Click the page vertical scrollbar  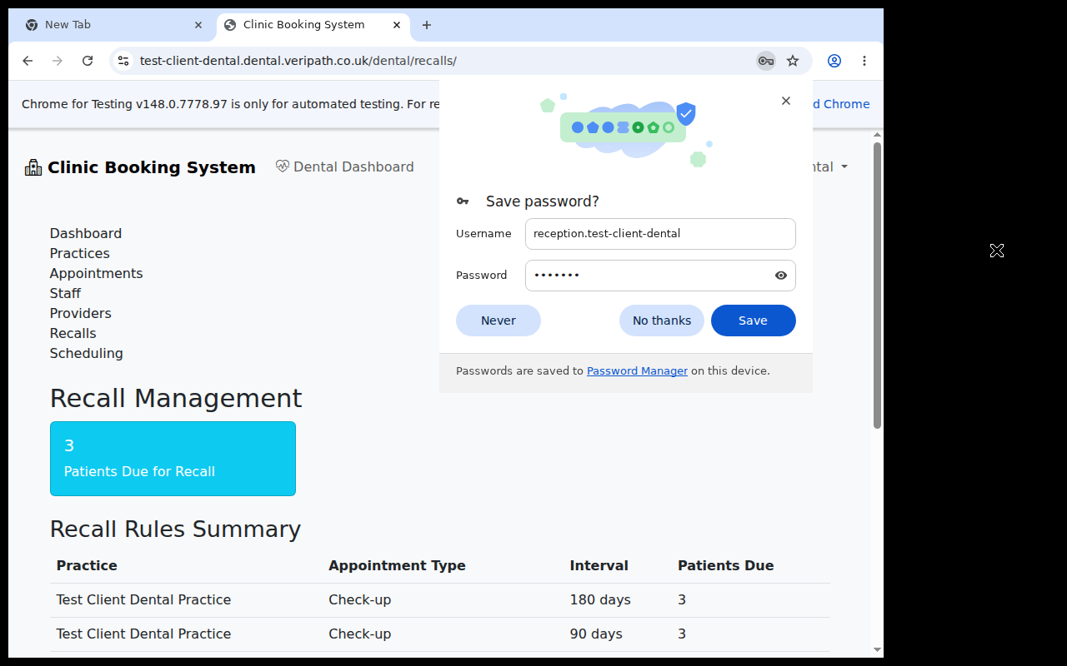[x=877, y=286]
